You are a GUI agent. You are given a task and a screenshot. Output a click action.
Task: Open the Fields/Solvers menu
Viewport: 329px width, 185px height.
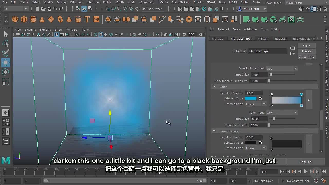(181, 2)
